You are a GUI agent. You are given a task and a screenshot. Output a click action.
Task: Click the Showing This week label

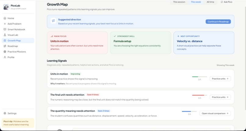click(x=226, y=65)
